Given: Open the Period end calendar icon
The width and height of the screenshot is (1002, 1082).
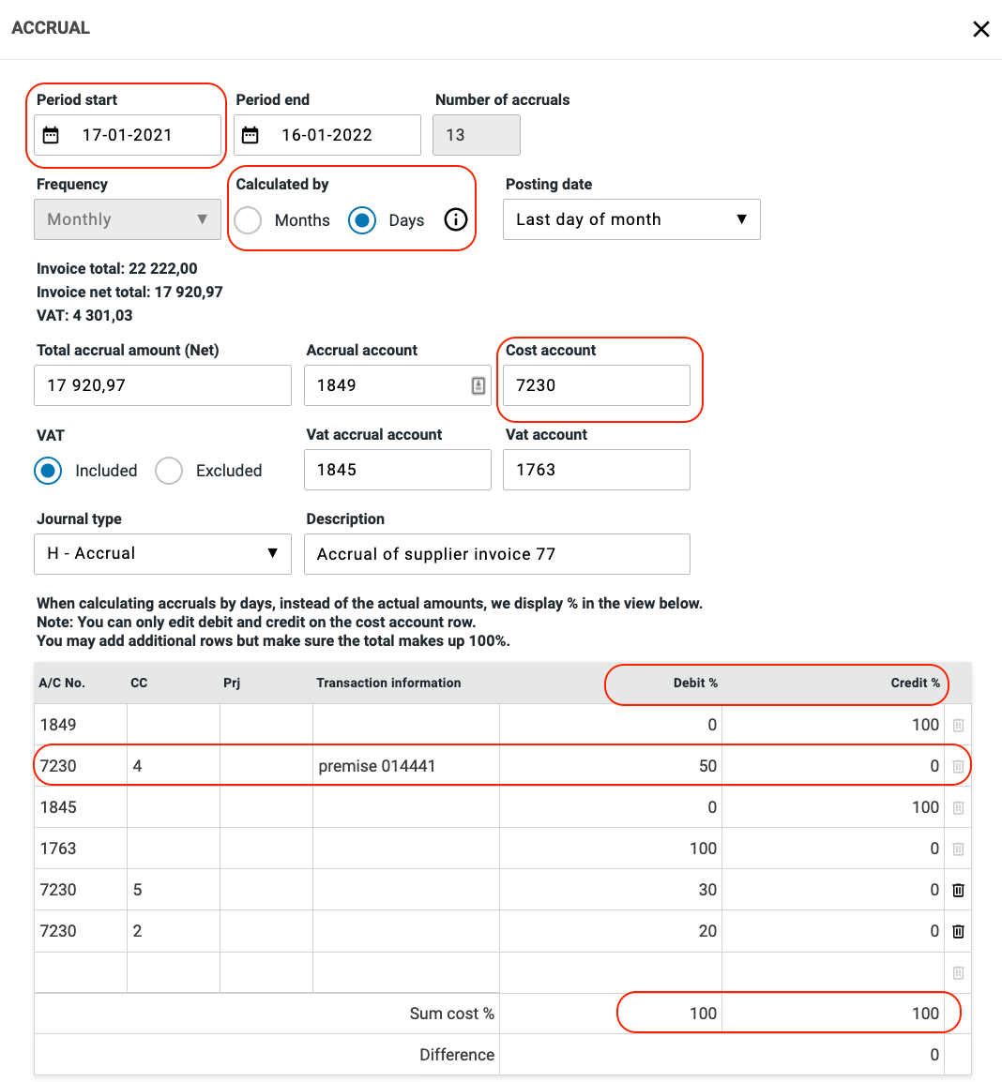Looking at the screenshot, I should (x=250, y=135).
